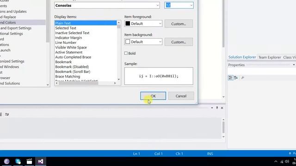296x166 pixels.
Task: Select Bookmark (Disabled) display item
Action: (72, 67)
